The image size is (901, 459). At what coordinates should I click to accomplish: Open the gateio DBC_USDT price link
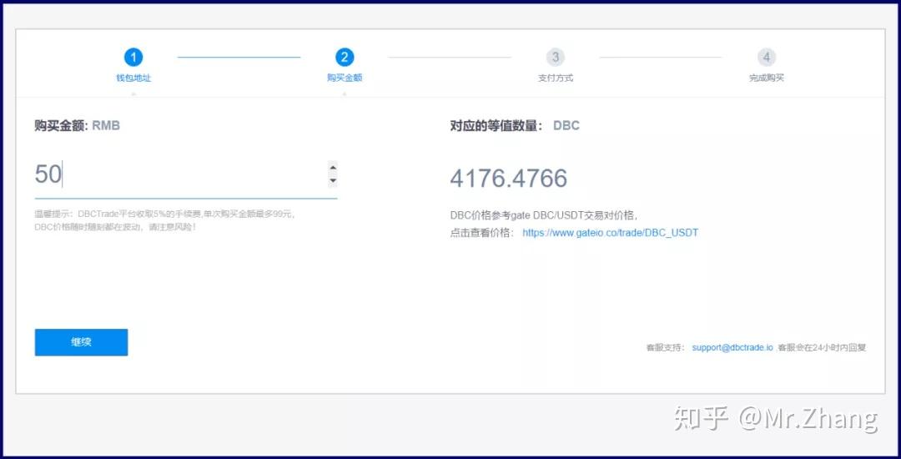coord(610,233)
